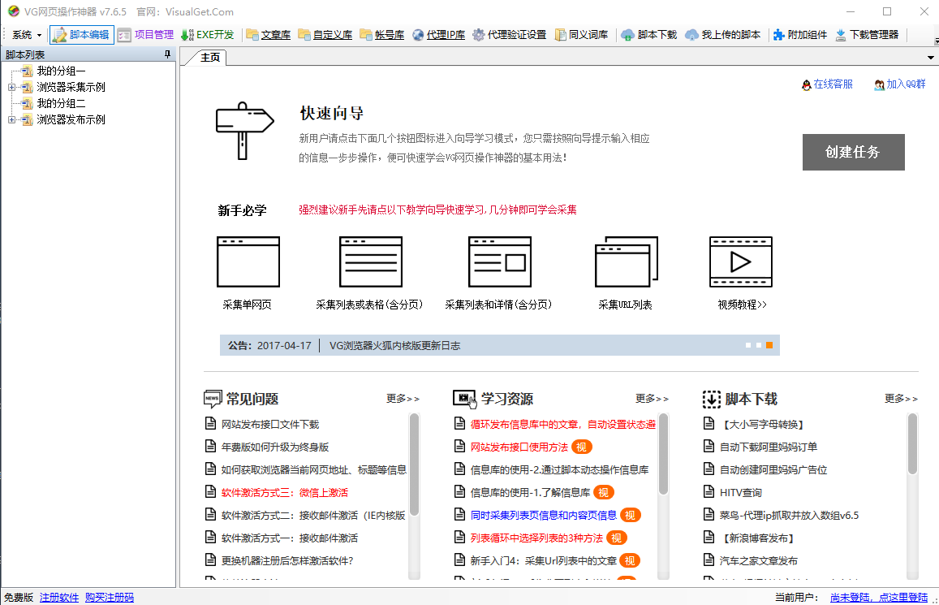This screenshot has width=939, height=605.
Task: Select the 浏览器采集示例 group
Action: [71, 88]
